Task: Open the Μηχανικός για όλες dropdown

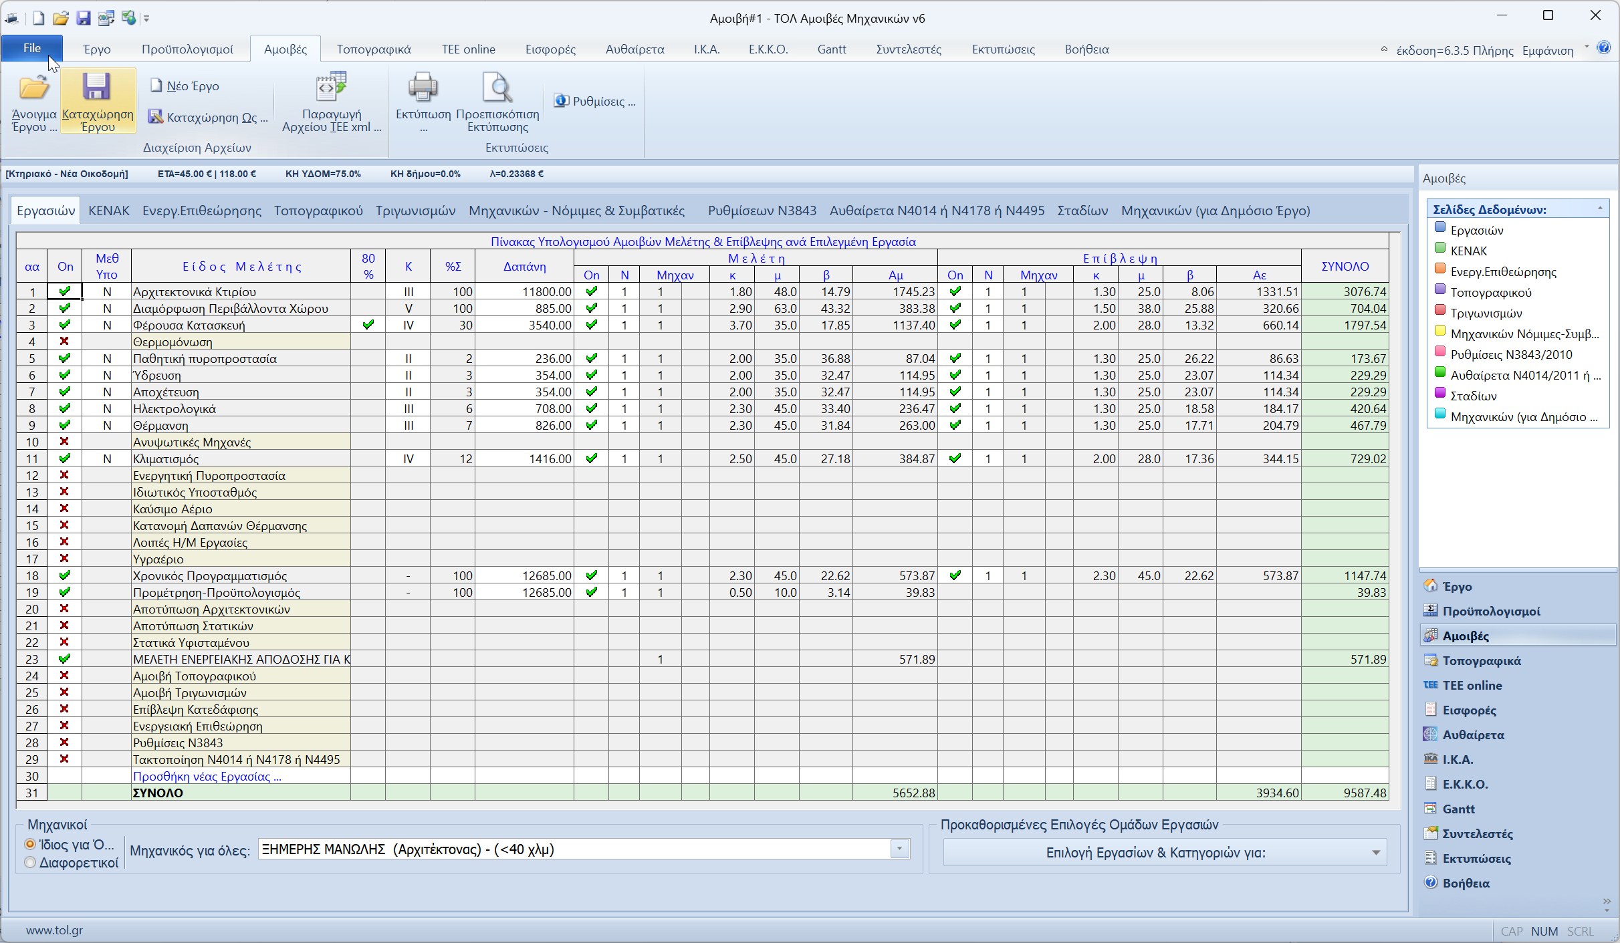Action: click(x=899, y=849)
